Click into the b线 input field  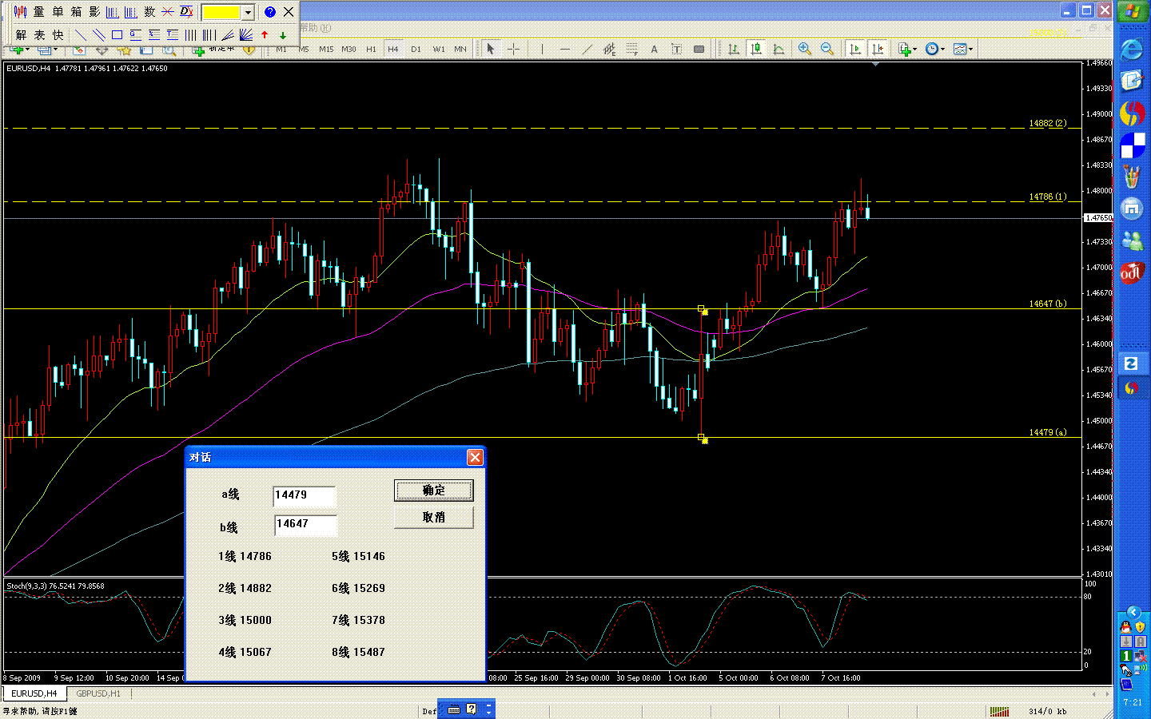(x=305, y=524)
